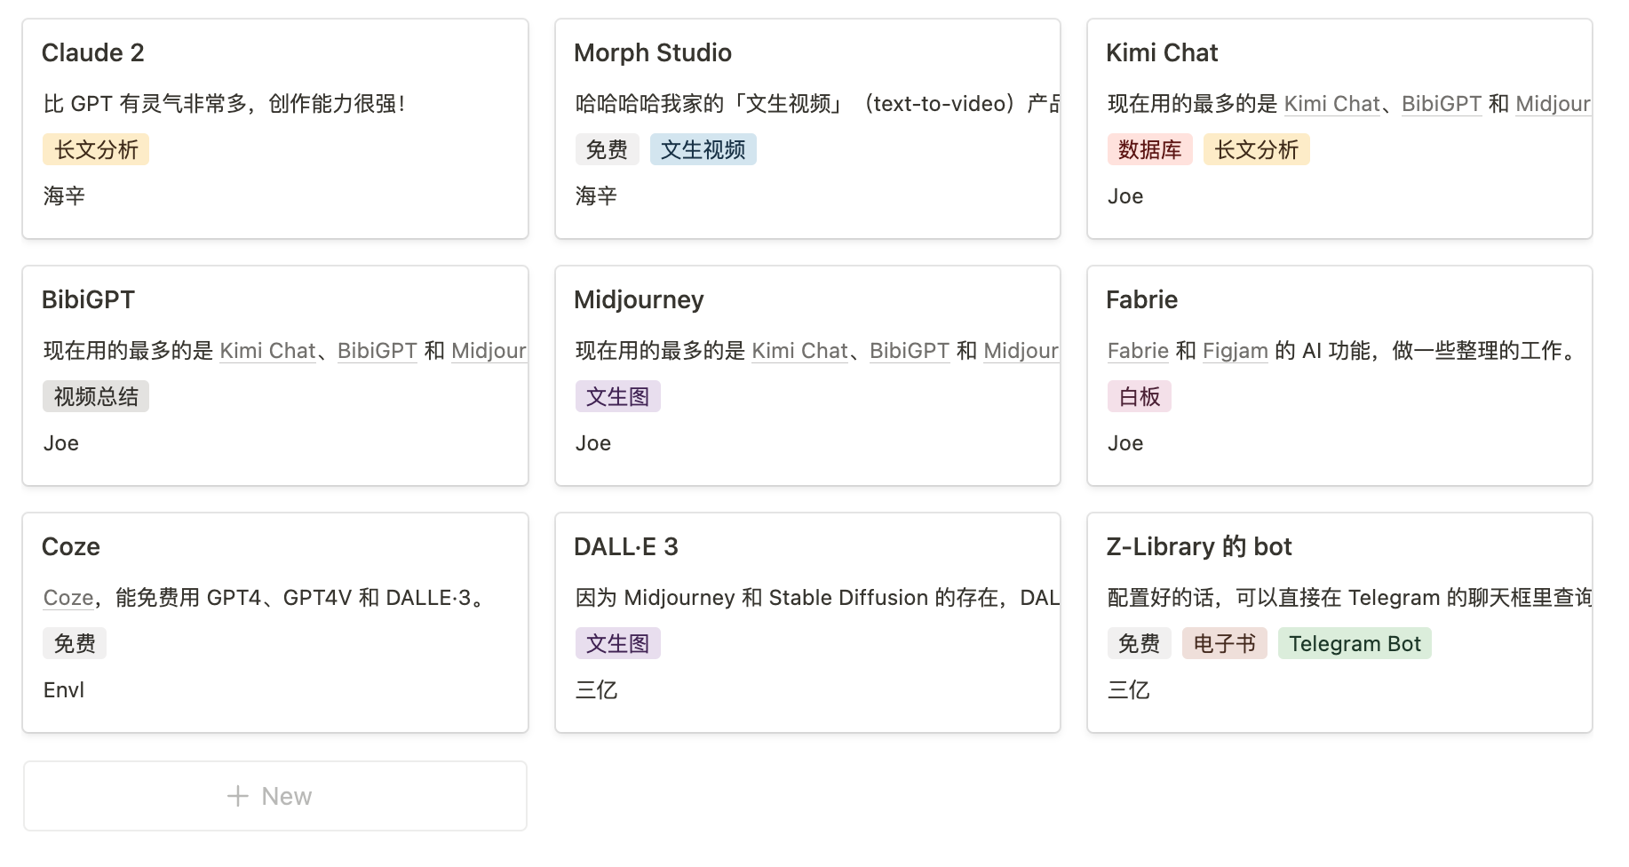Click author Envl on Coze card
Viewport: 1629px width, 867px height.
64,690
